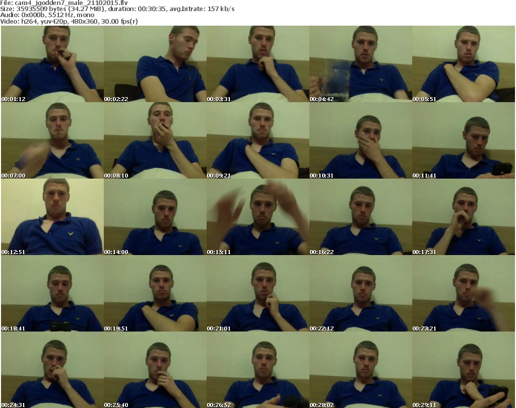This screenshot has height=408, width=516.
Task: View the 00:25:40 frame thumbnail
Action: click(155, 370)
